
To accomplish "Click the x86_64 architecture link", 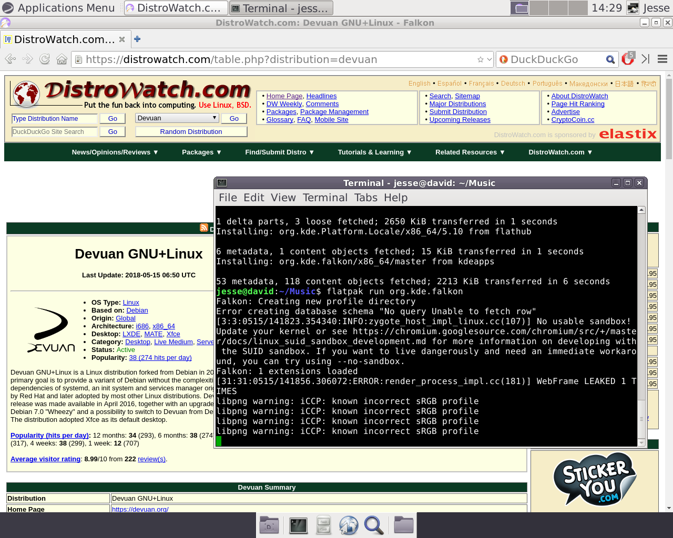I will tap(164, 326).
